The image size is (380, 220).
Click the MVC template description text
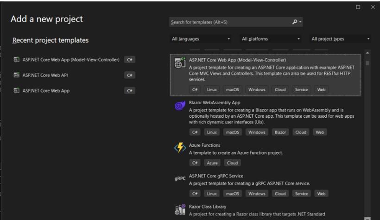click(272, 74)
